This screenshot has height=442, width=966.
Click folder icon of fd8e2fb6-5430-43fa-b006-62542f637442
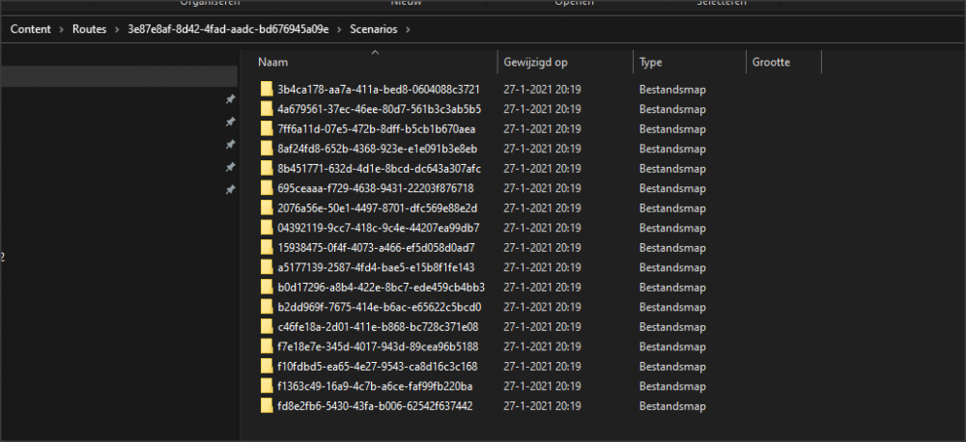[268, 406]
